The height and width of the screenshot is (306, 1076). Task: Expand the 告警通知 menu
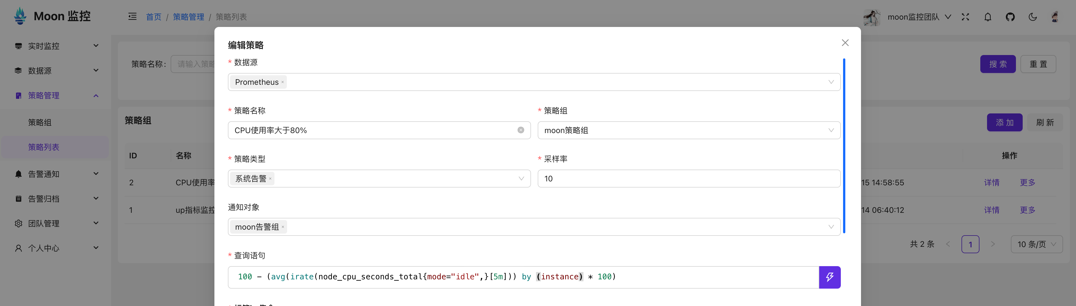(96, 173)
